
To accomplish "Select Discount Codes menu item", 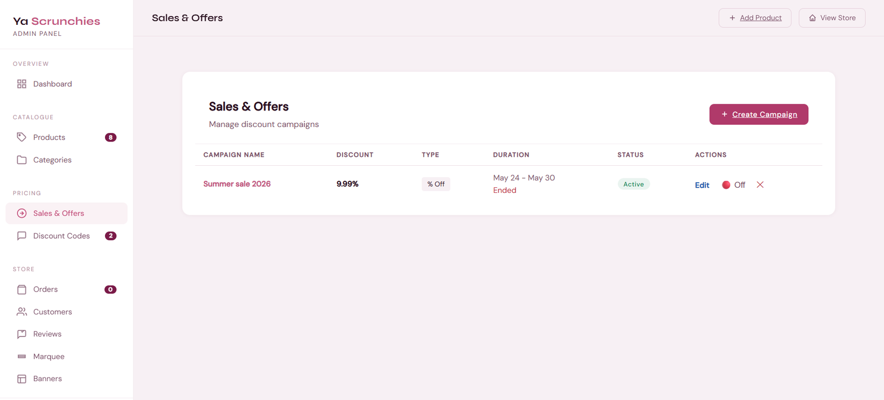I will [66, 236].
